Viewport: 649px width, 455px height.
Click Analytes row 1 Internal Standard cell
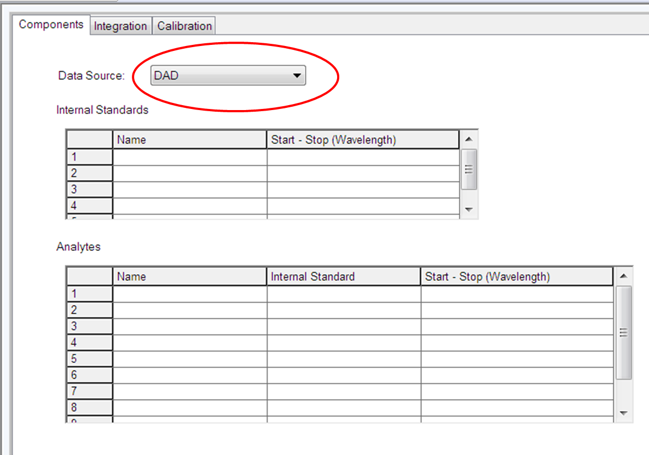[344, 294]
